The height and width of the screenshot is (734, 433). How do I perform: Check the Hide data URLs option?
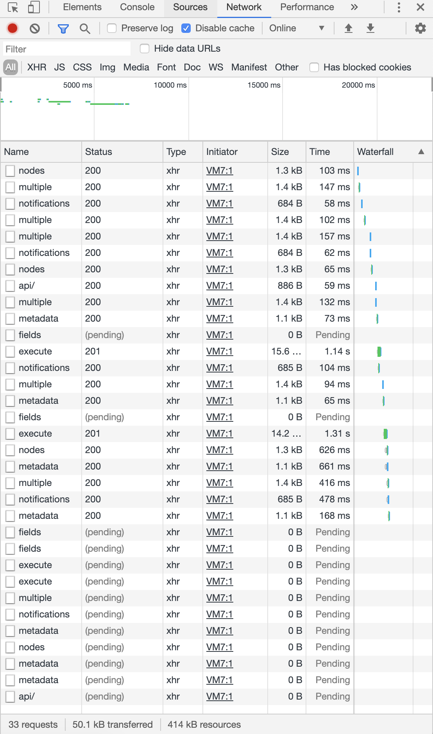coord(145,48)
